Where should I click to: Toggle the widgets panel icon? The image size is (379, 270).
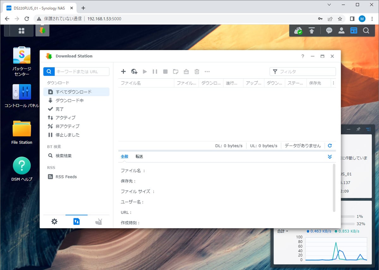[354, 31]
